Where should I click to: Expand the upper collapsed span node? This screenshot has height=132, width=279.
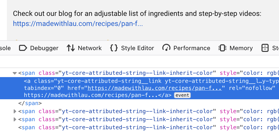(x=15, y=111)
